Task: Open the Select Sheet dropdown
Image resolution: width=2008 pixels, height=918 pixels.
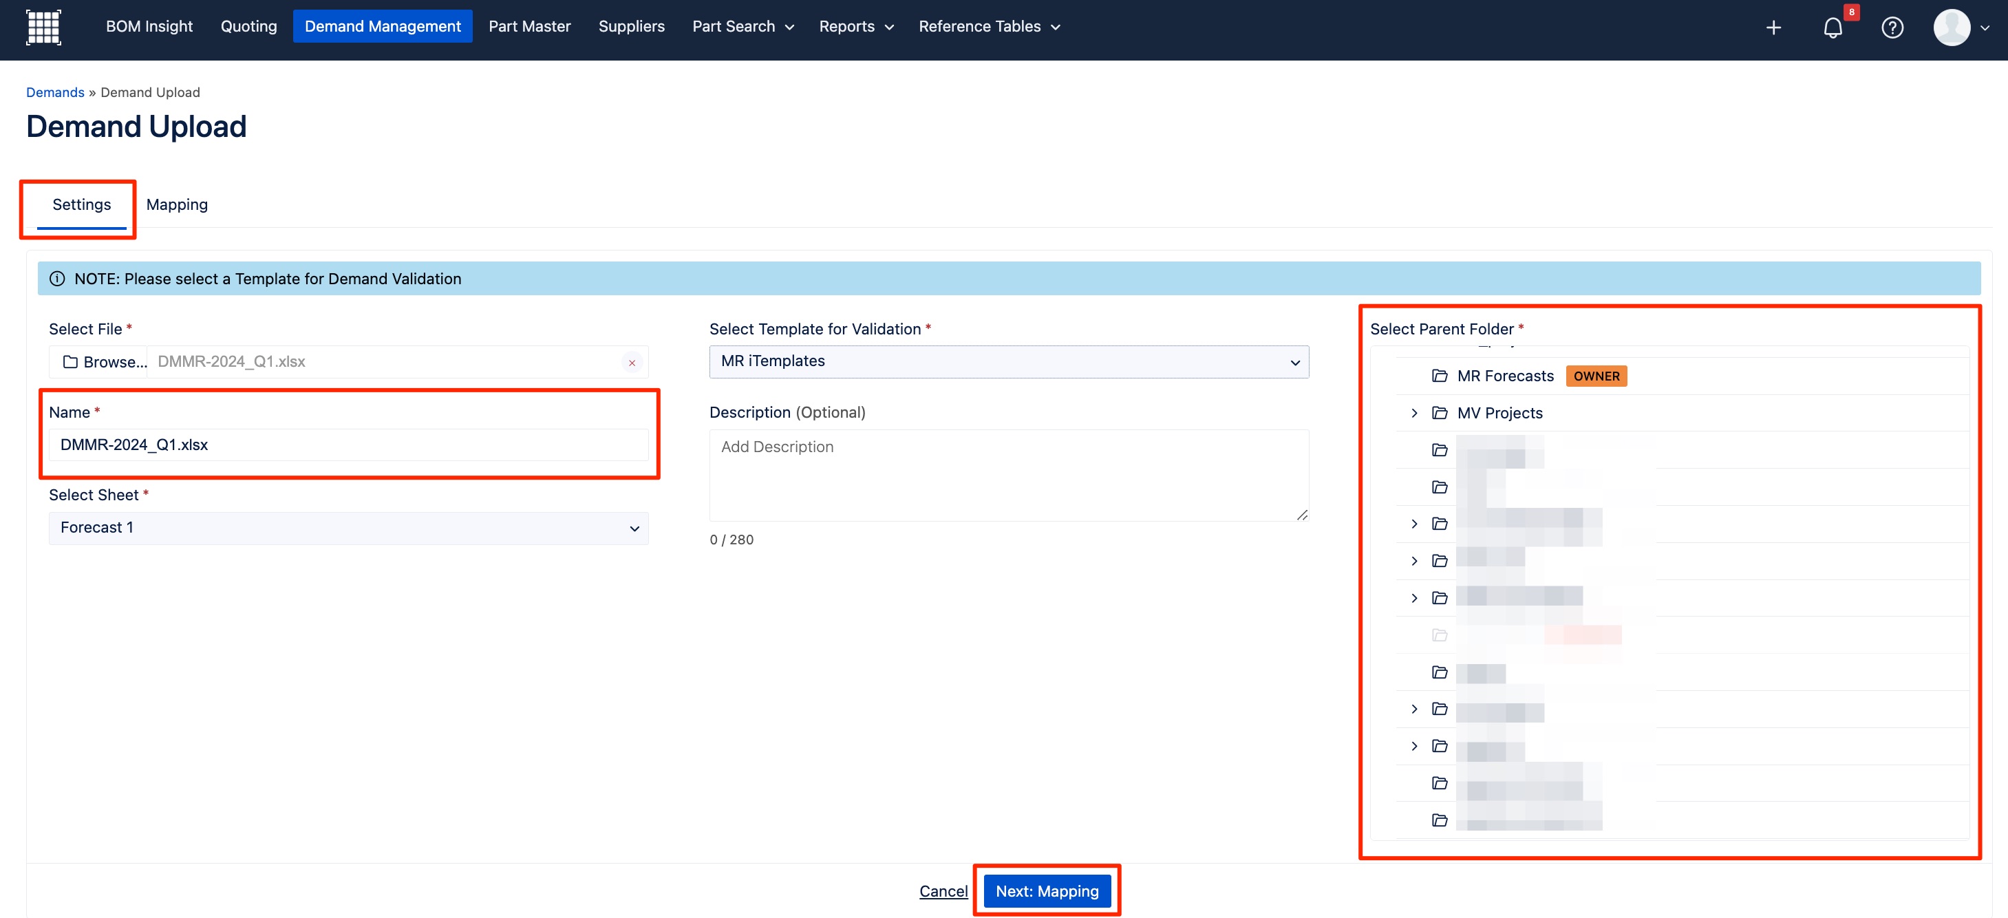Action: 348,528
